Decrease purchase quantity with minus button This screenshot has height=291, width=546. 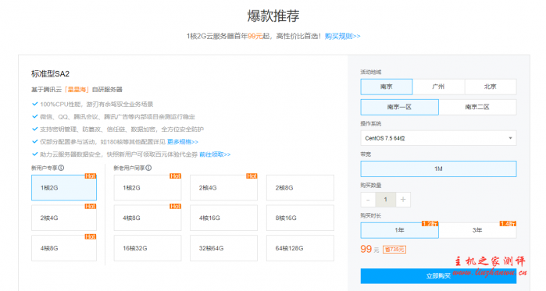tap(368, 200)
